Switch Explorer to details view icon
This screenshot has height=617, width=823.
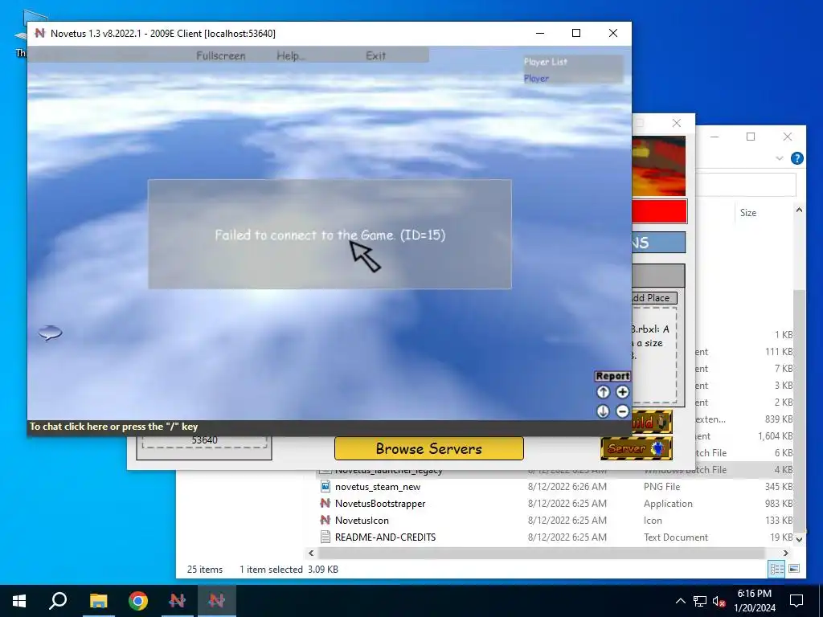[777, 569]
